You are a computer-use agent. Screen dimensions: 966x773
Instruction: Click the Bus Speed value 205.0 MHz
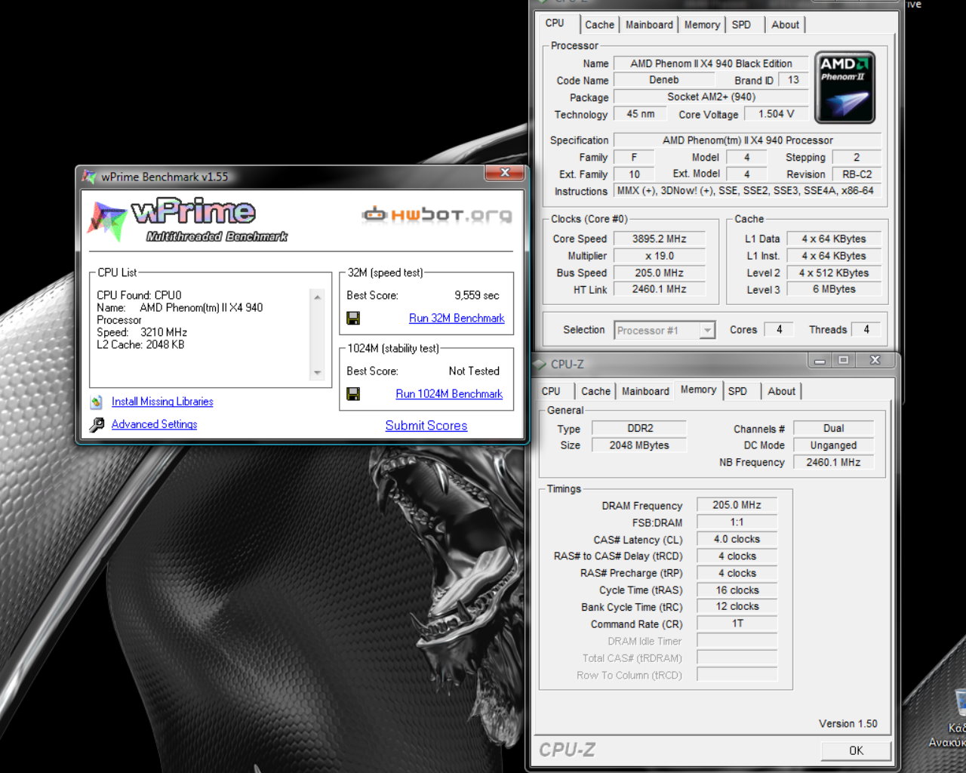(659, 273)
